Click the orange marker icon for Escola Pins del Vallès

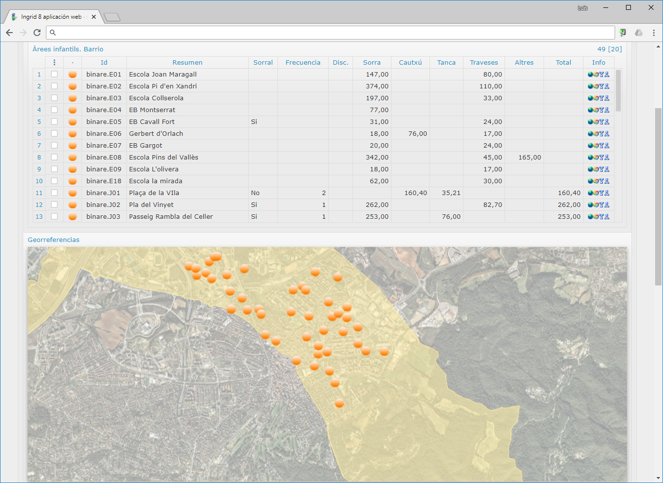(73, 158)
